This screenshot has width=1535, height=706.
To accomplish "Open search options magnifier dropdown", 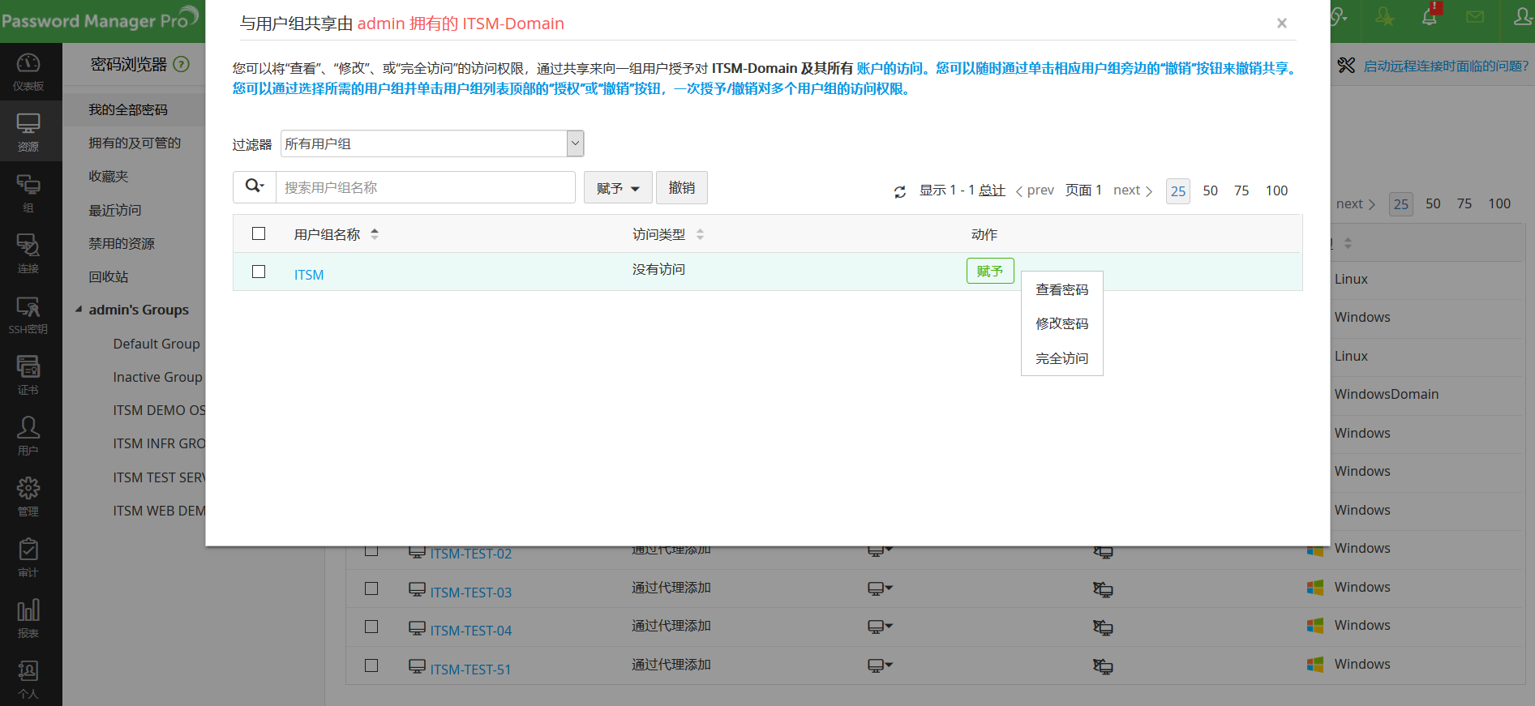I will [255, 187].
